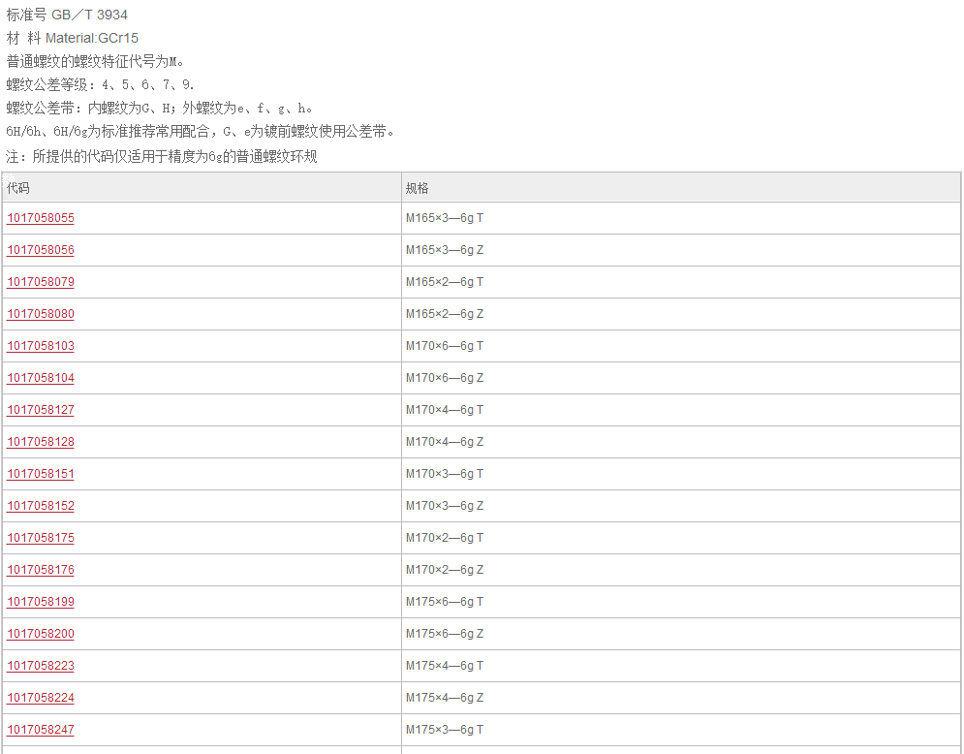Image resolution: width=964 pixels, height=754 pixels.
Task: Open product code link 1017058056
Action: pos(41,250)
